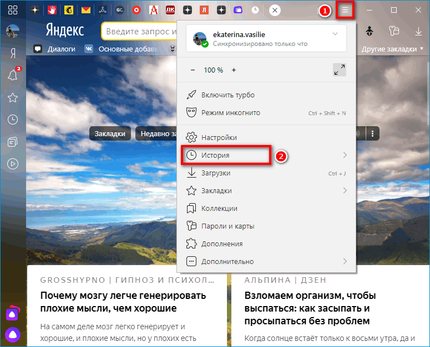Expand Дополнительно submenu arrow
430x347 pixels.
(x=345, y=261)
